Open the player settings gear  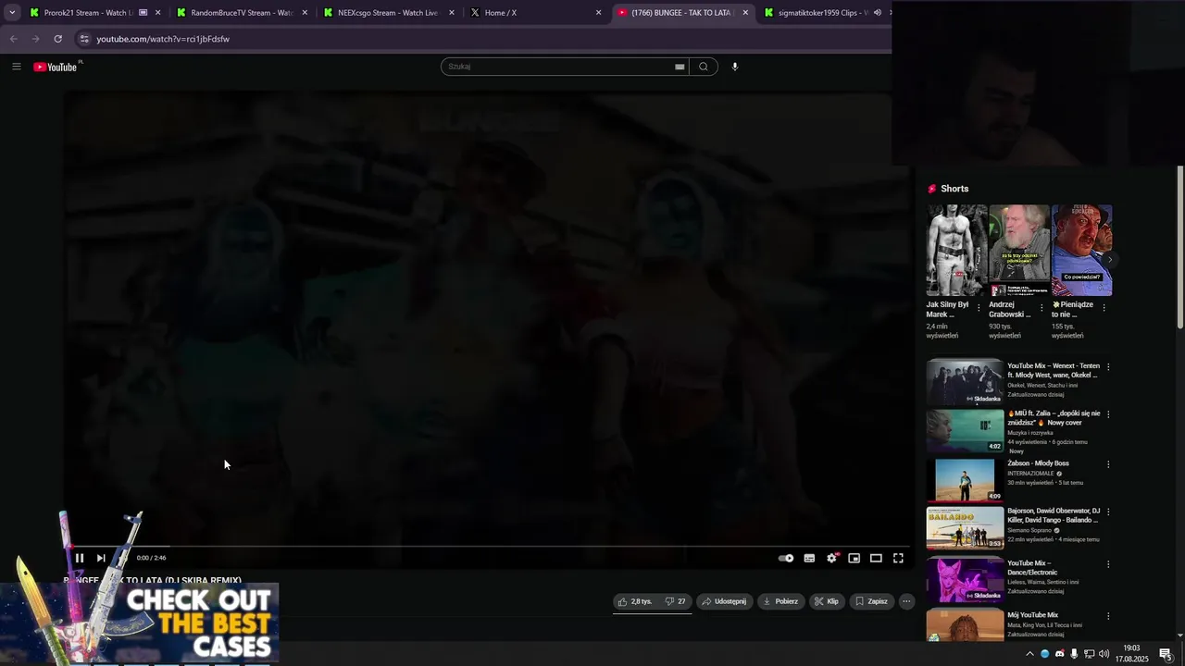pyautogui.click(x=831, y=558)
